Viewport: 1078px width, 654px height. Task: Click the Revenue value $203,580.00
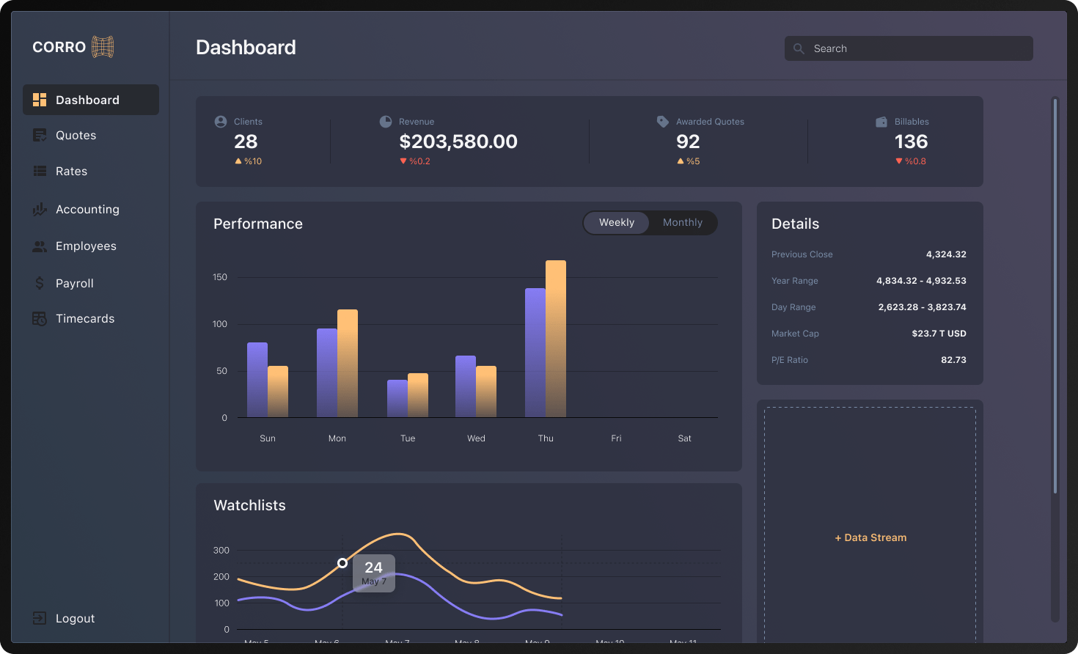[x=458, y=142]
